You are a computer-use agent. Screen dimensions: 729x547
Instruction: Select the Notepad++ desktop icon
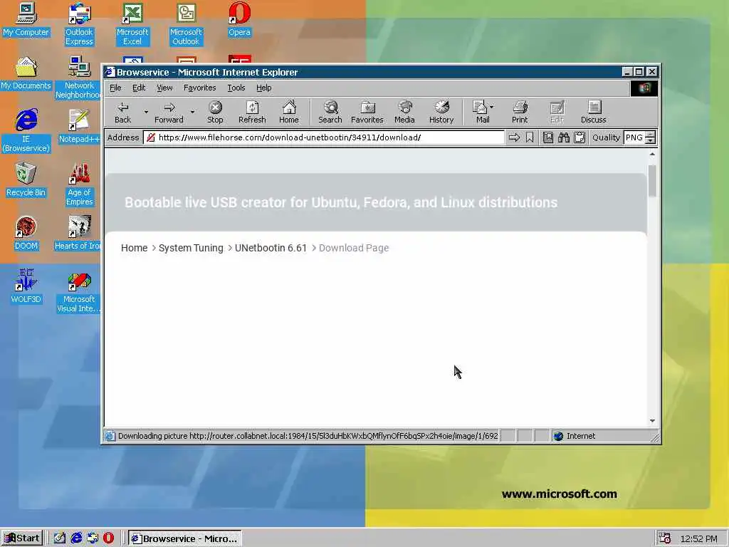tap(79, 127)
